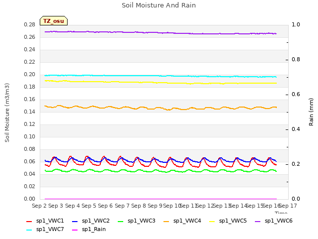Select the green sp1_VWC3 legend color marker

tap(120, 222)
